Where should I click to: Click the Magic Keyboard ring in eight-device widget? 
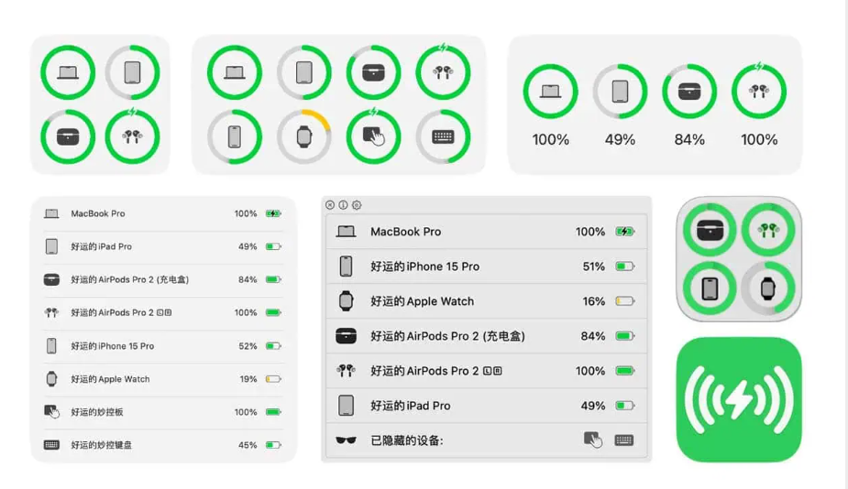[443, 136]
